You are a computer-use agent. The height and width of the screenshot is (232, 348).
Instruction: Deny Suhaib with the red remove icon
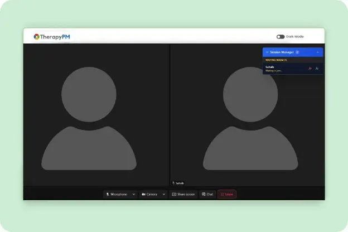tap(310, 69)
